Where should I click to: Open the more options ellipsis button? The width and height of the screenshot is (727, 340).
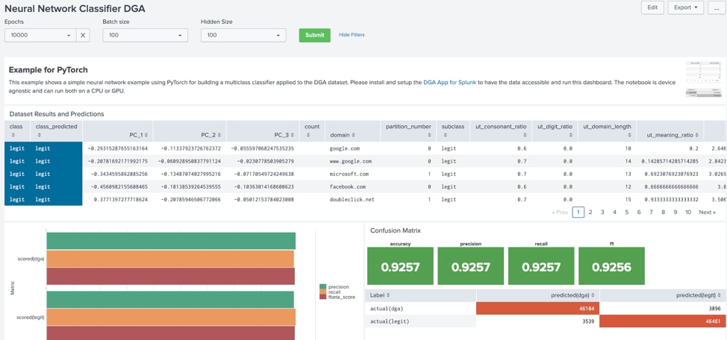(717, 7)
